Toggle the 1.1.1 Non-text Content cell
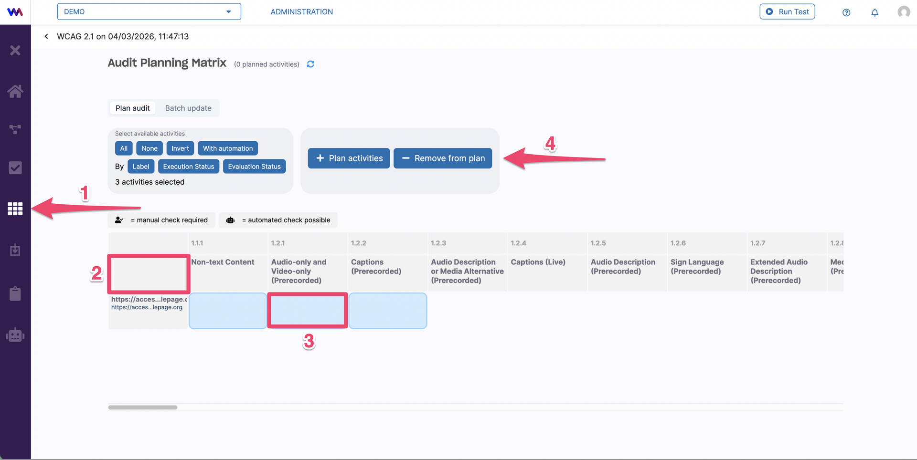917x460 pixels. (x=228, y=311)
